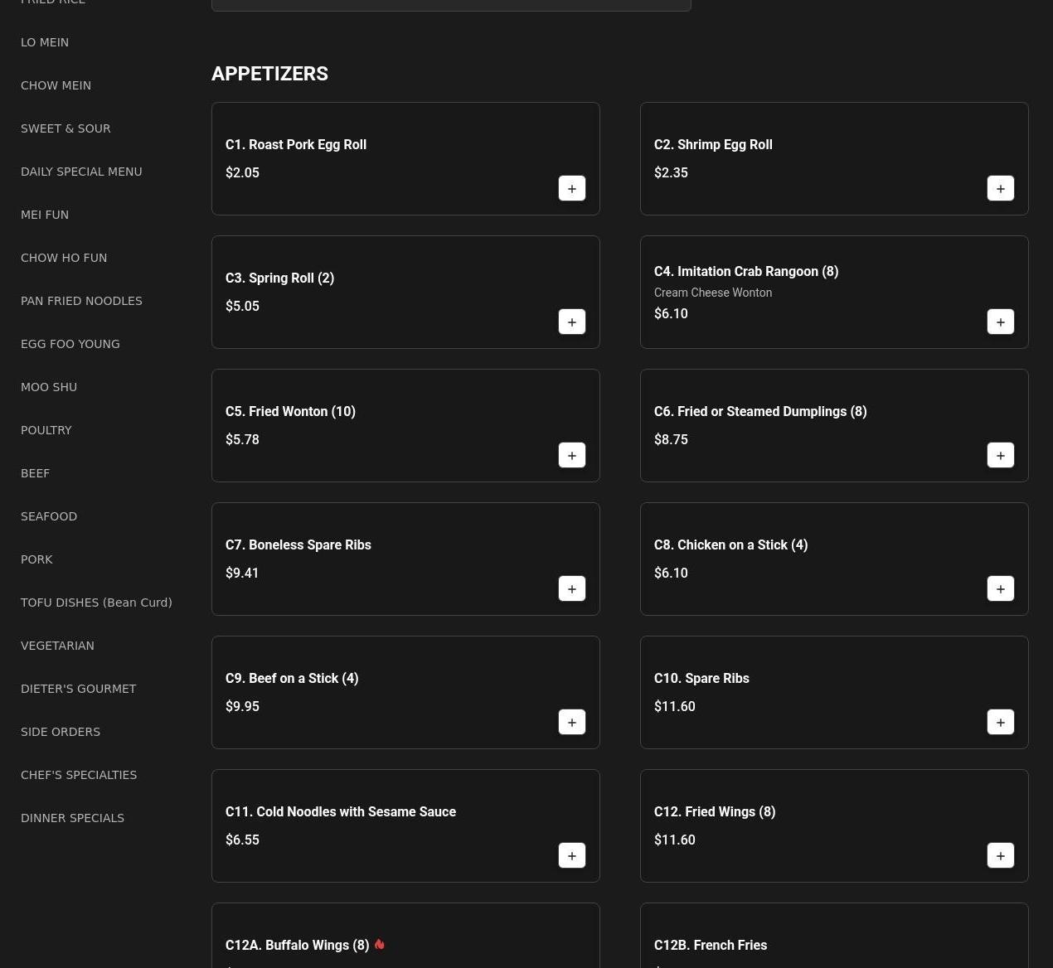The image size is (1053, 968).
Task: Open Dinner Specials category
Action: click(x=72, y=818)
